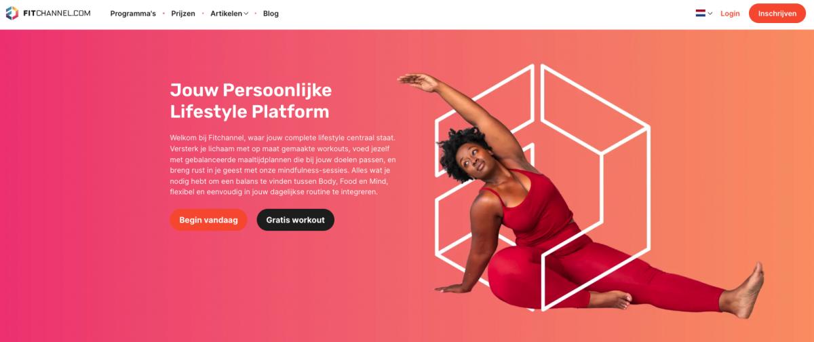Click the FITCHANNEL.COM wordmark
814x342 pixels.
56,14
